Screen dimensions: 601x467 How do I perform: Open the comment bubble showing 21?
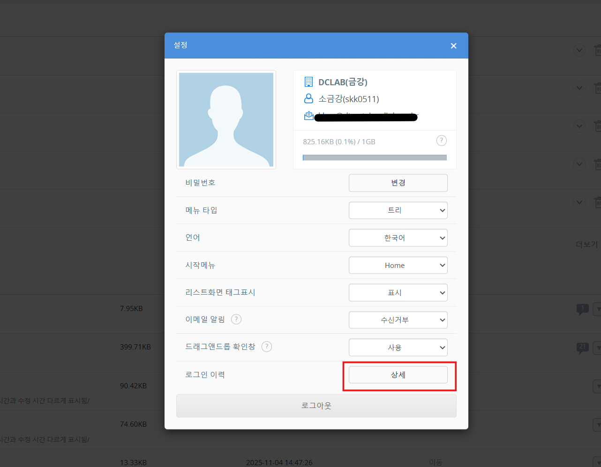click(x=582, y=348)
